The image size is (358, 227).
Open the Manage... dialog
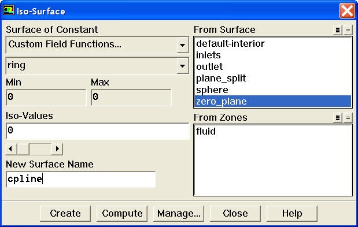[179, 214]
